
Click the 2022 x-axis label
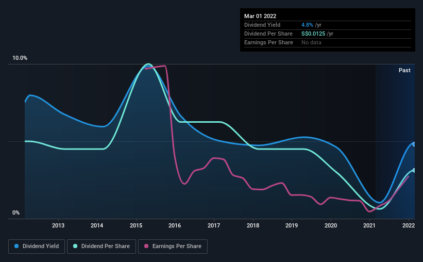tap(409, 225)
